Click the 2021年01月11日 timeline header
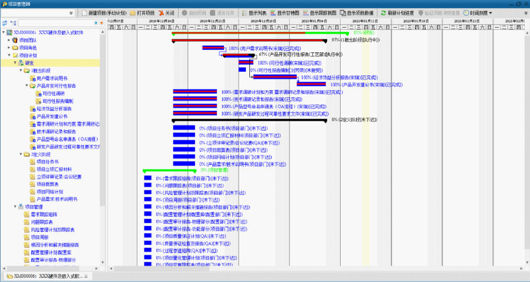530x282 pixels. click(365, 21)
